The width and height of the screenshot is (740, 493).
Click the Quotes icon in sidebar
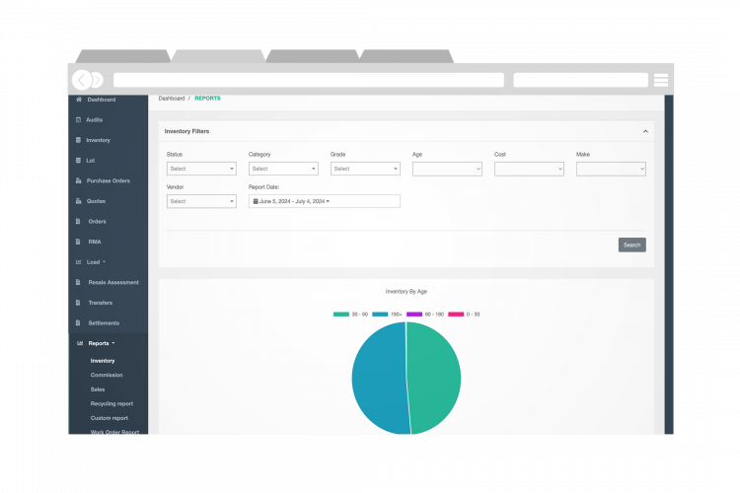pyautogui.click(x=78, y=201)
